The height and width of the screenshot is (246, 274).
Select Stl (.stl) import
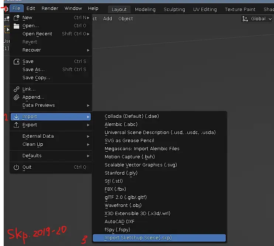(159, 181)
